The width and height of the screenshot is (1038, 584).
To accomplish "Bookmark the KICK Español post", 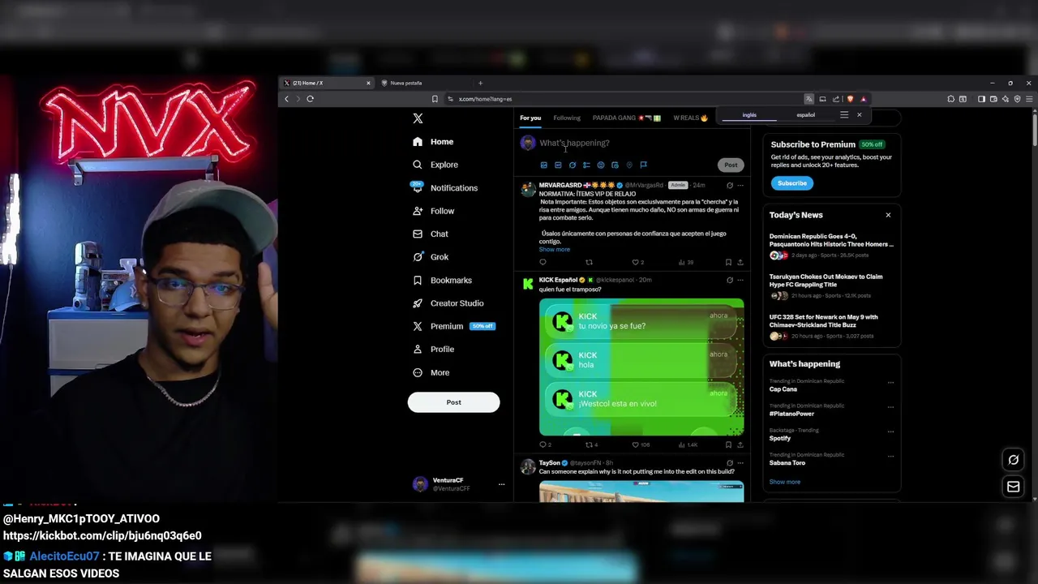I will point(728,445).
